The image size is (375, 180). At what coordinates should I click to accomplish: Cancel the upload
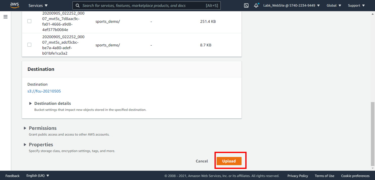tap(202, 161)
